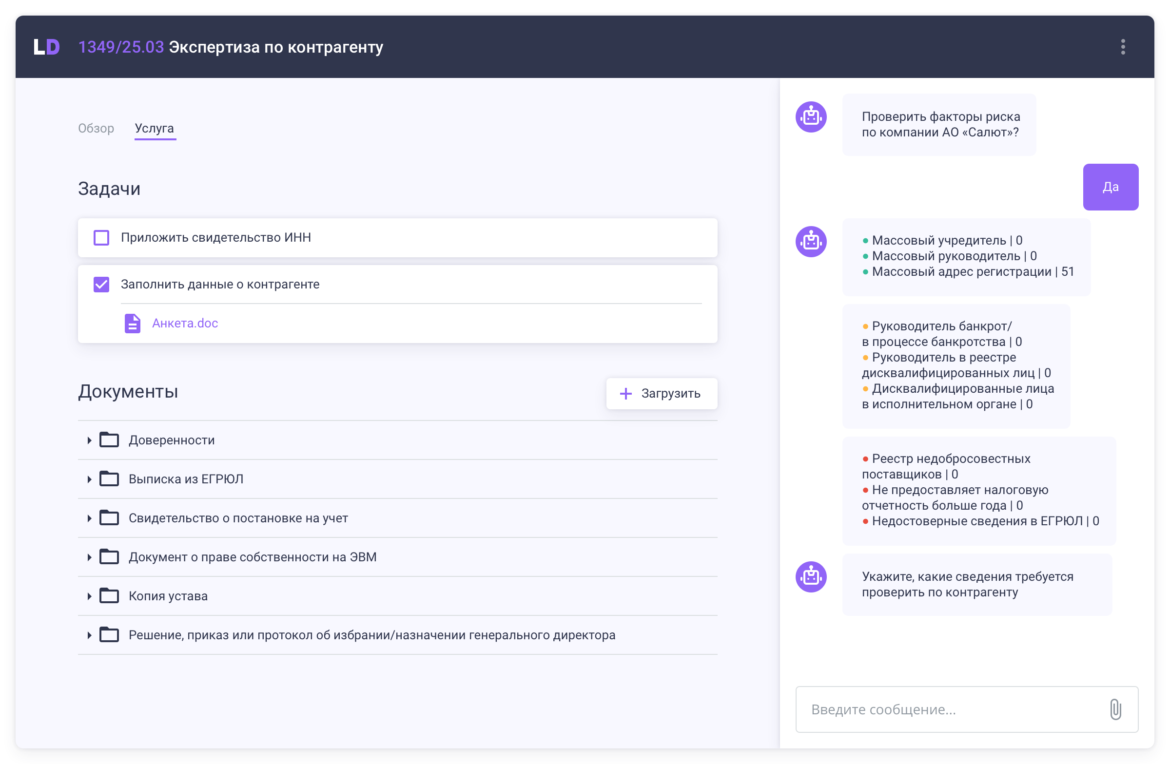Click the paperclip attachment icon
Screen dimensions: 1170x764
[1115, 709]
